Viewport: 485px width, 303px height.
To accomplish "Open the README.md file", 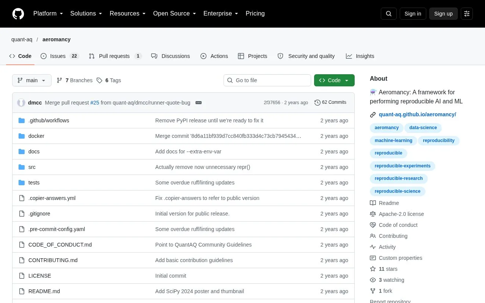I will [x=44, y=291].
